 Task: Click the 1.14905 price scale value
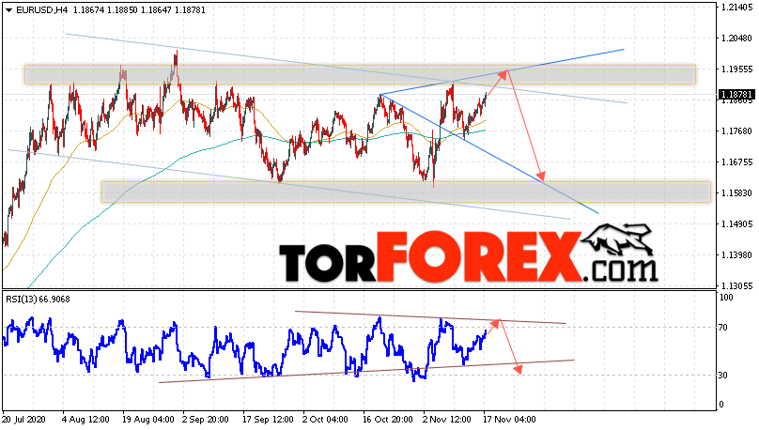[x=736, y=224]
